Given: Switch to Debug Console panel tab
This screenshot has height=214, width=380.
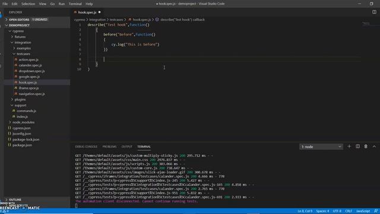Looking at the screenshot, I should coord(86,147).
